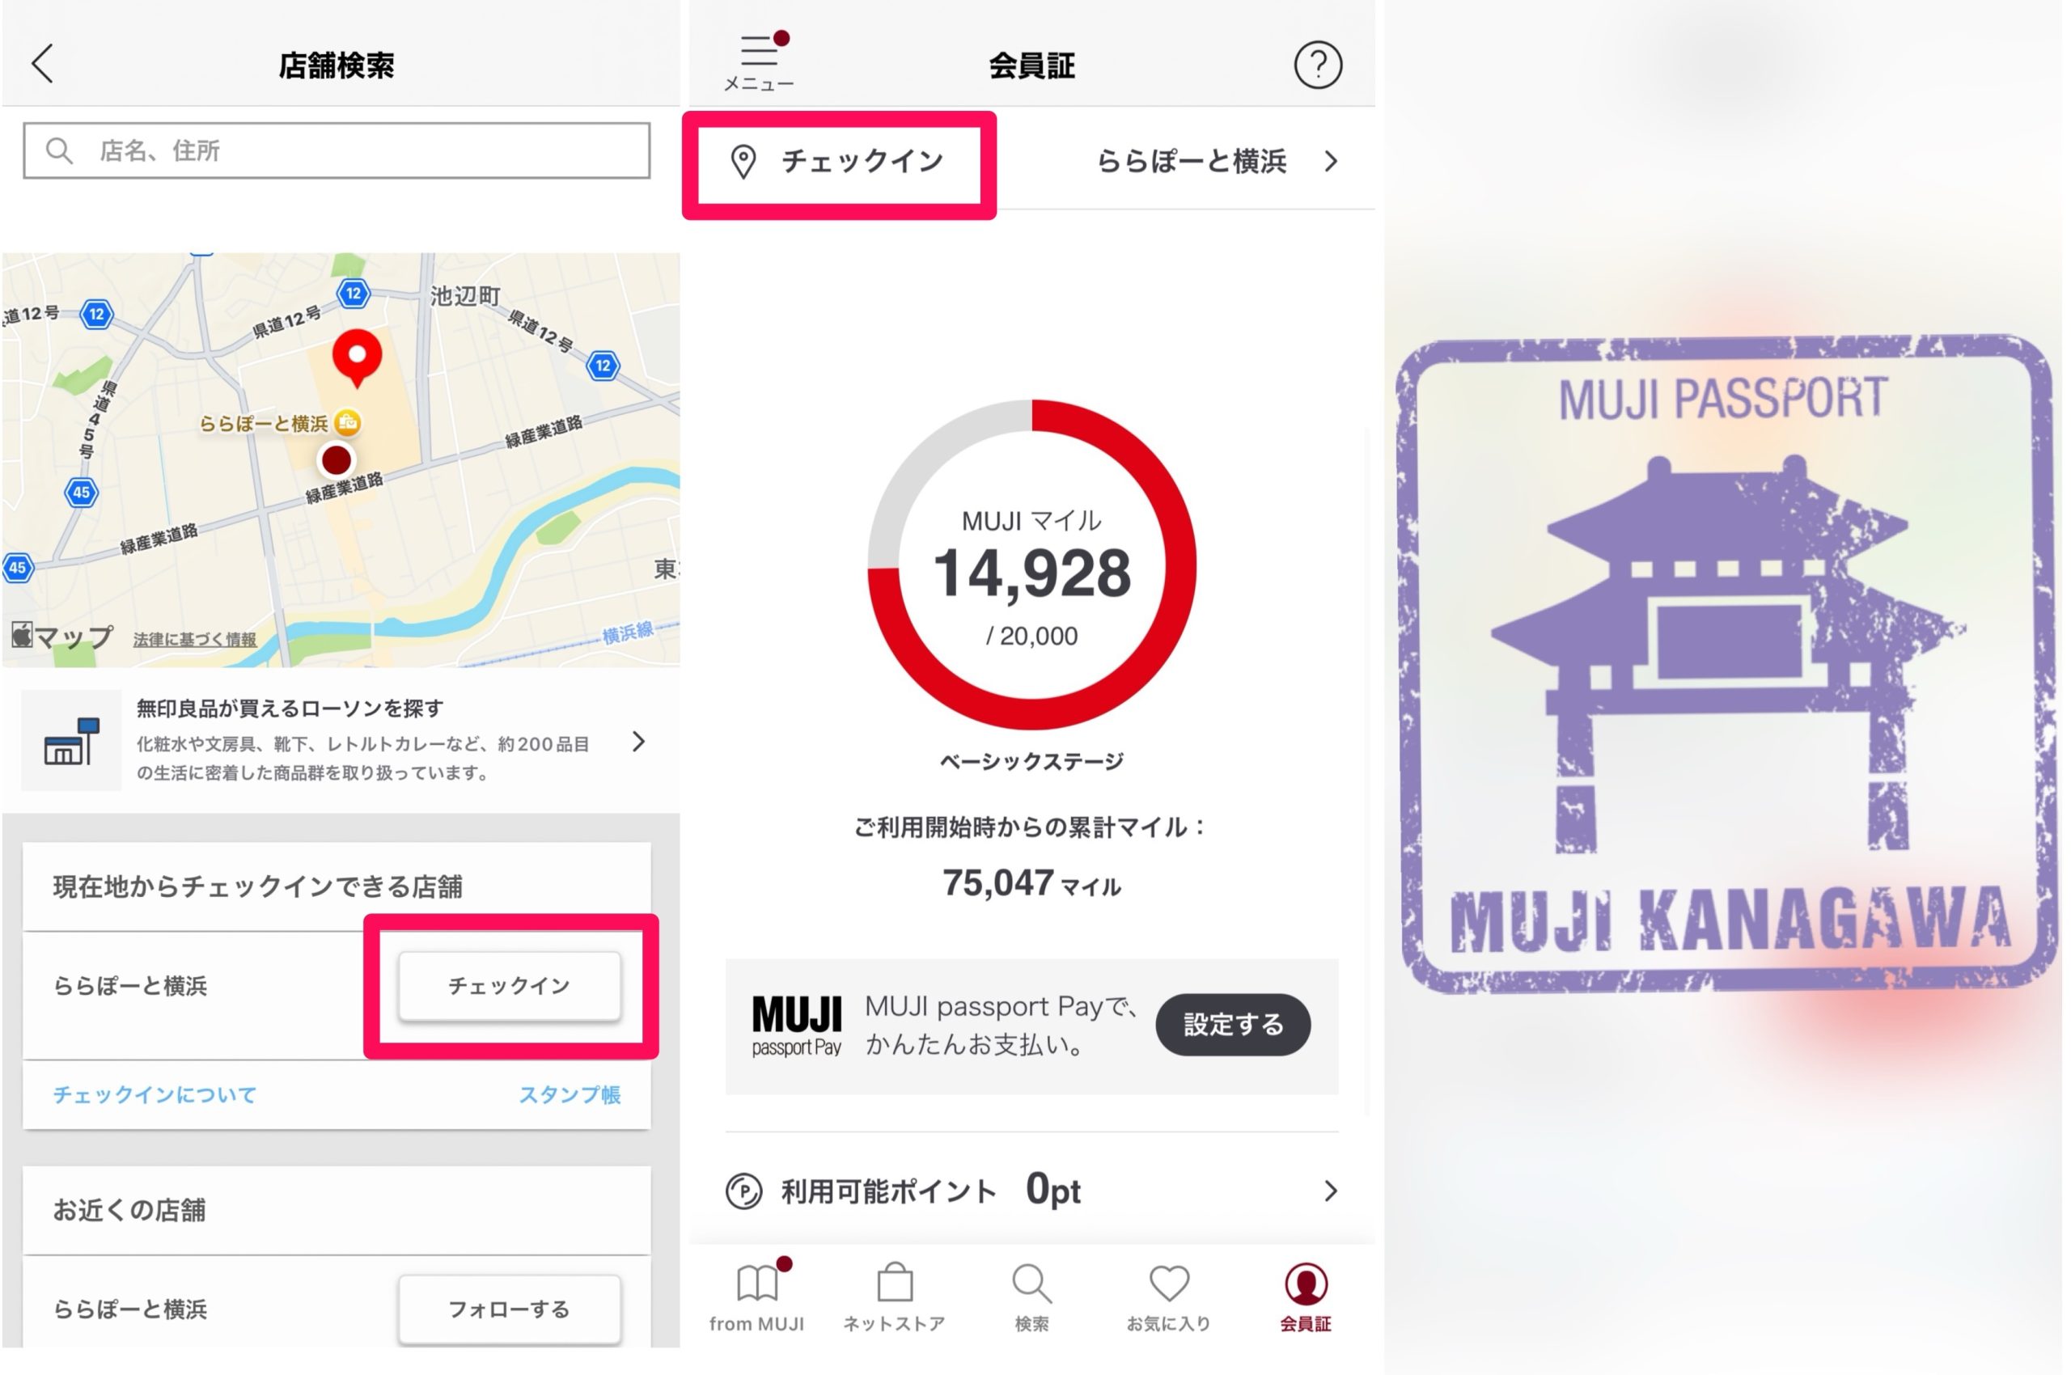Image resolution: width=2071 pixels, height=1375 pixels.
Task: Open the 検索 magnifier tab
Action: [1031, 1296]
